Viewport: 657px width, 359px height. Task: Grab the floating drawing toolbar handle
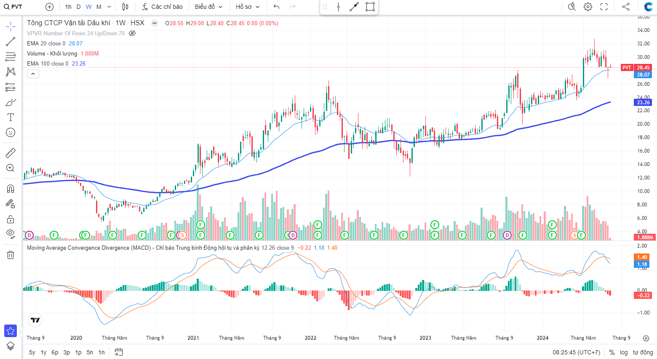325,7
